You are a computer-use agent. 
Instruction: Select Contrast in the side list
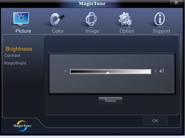pyautogui.click(x=12, y=56)
